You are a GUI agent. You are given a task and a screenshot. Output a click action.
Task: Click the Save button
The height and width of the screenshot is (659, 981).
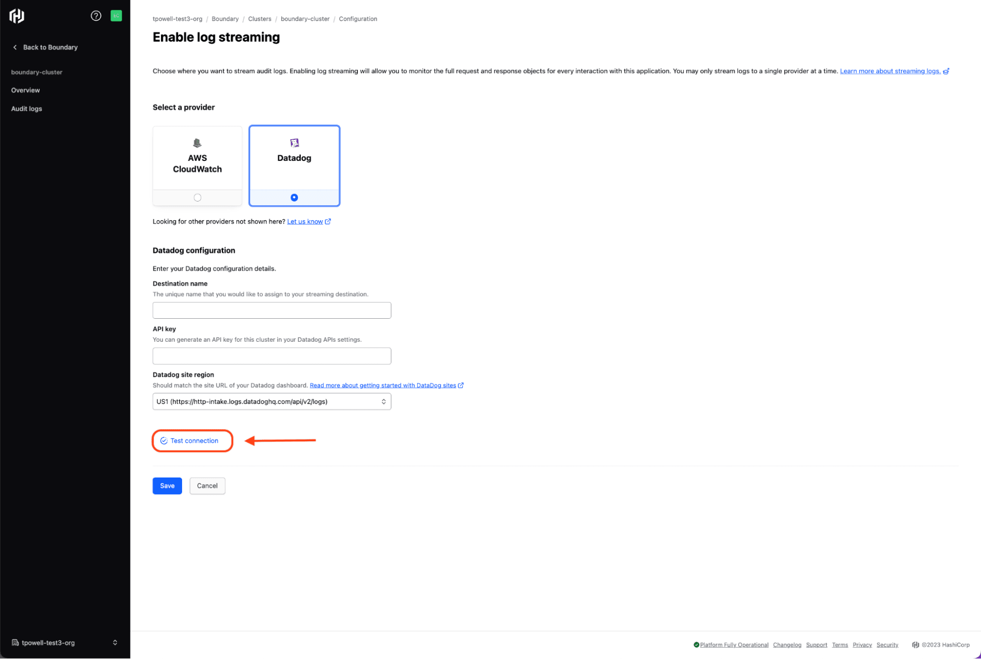pos(167,485)
